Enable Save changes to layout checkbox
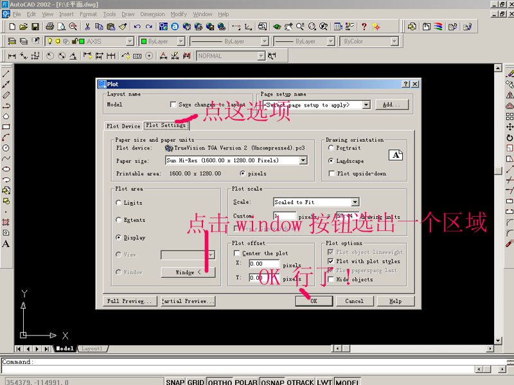514x385 pixels. [x=173, y=105]
